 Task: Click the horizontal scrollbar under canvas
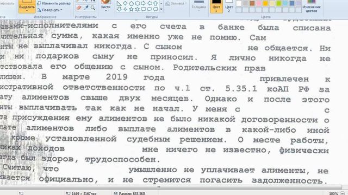[x=171, y=187]
